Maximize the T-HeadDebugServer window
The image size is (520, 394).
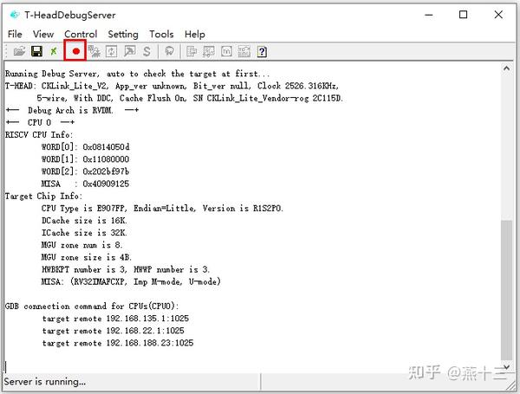coord(464,15)
